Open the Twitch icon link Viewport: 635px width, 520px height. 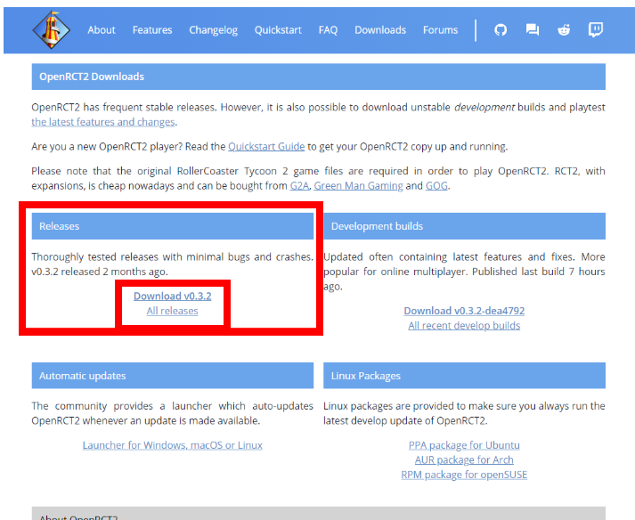595,30
